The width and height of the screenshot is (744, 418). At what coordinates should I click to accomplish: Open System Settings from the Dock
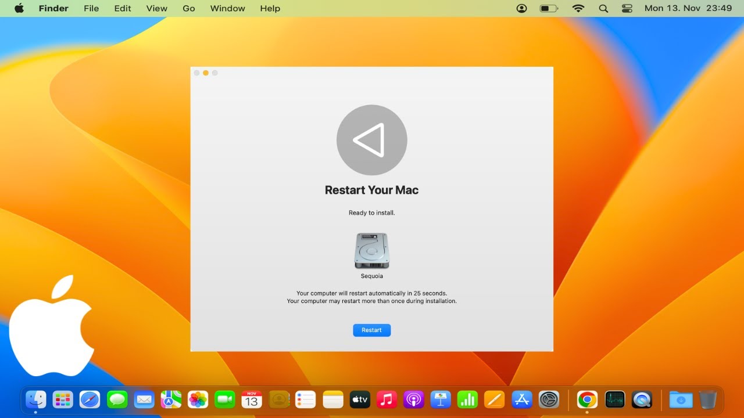click(x=549, y=399)
